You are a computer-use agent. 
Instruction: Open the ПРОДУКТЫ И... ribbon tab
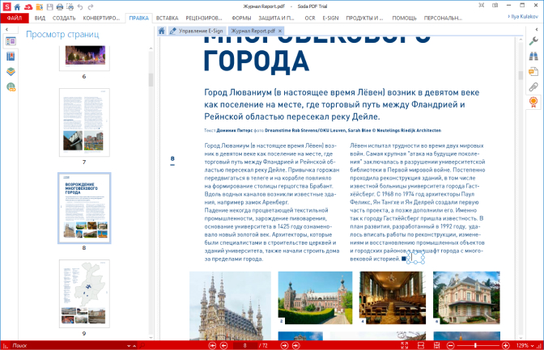click(364, 18)
